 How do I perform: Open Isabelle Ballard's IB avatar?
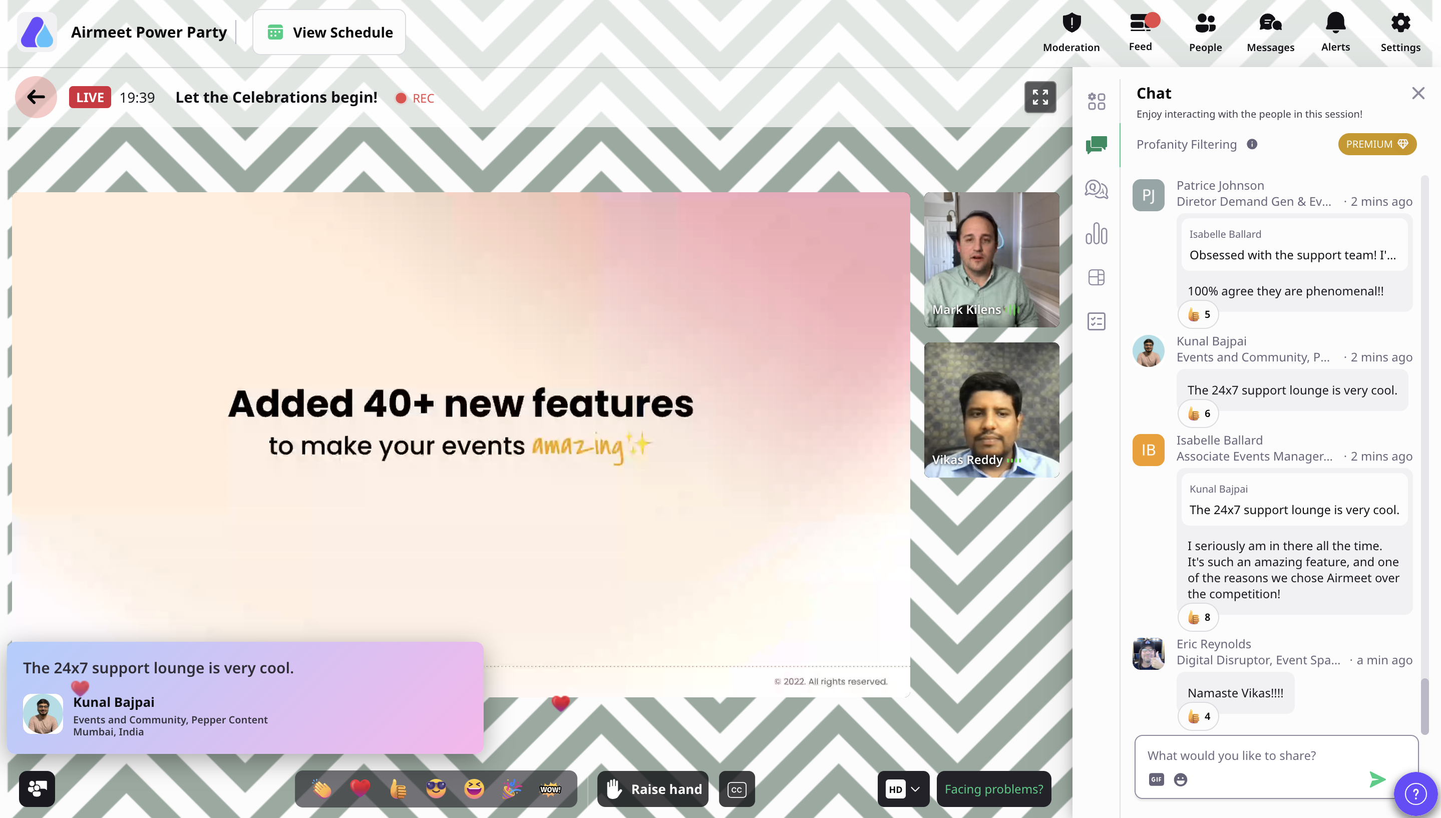tap(1148, 450)
